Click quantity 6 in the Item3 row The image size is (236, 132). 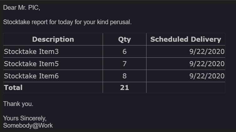tap(125, 51)
